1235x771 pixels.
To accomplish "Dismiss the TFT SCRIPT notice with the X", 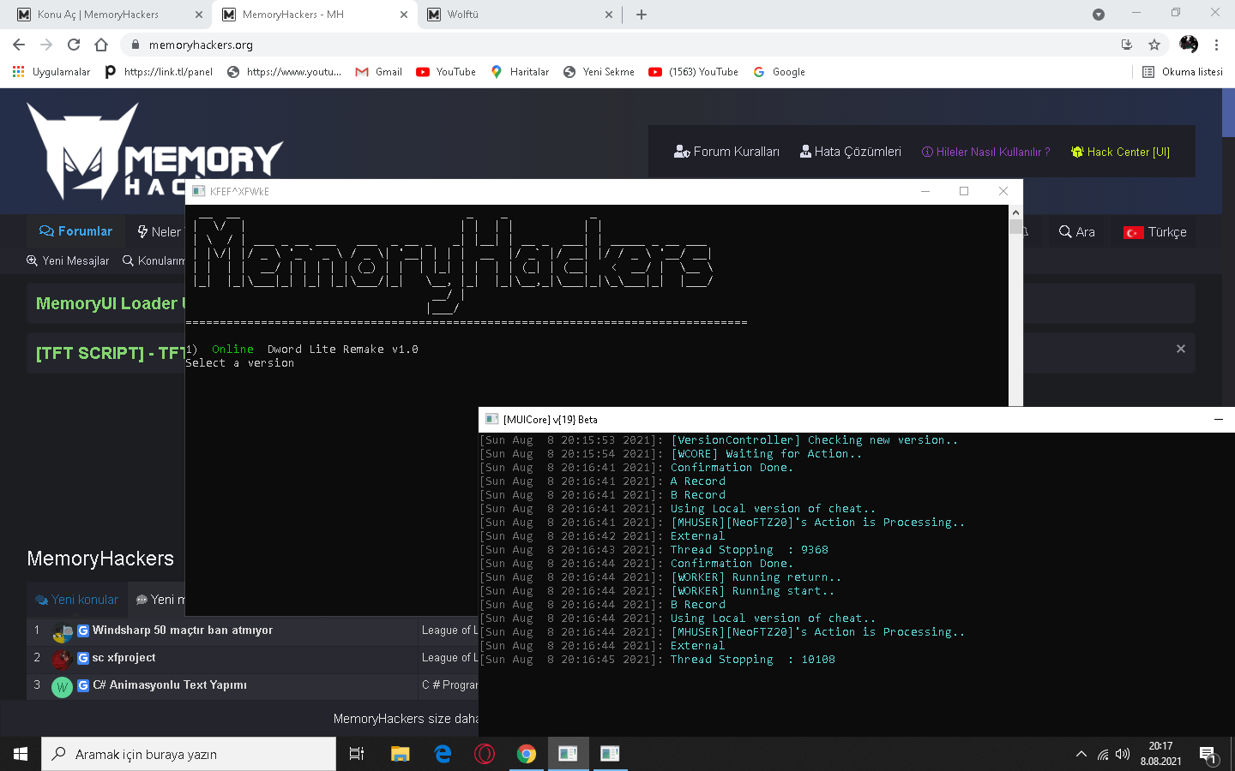I will click(1181, 349).
